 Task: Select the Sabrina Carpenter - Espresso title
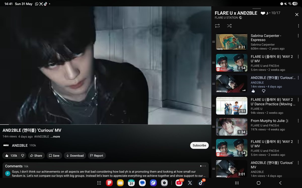pyautogui.click(x=266, y=38)
